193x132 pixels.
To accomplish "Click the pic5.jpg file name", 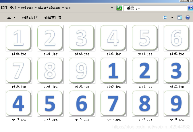I will [177, 54].
